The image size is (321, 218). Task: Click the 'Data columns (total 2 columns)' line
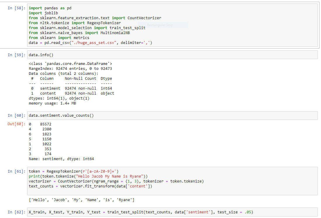click(x=64, y=73)
